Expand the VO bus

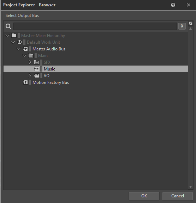point(30,76)
